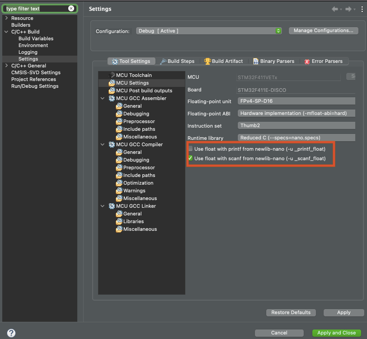Click Apply and Close button
Screen dimensions: 367x339
(336, 333)
